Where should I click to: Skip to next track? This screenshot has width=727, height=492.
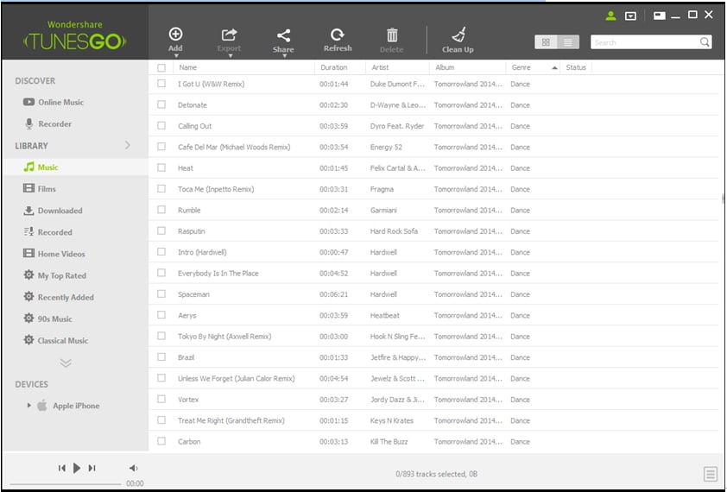[92, 468]
